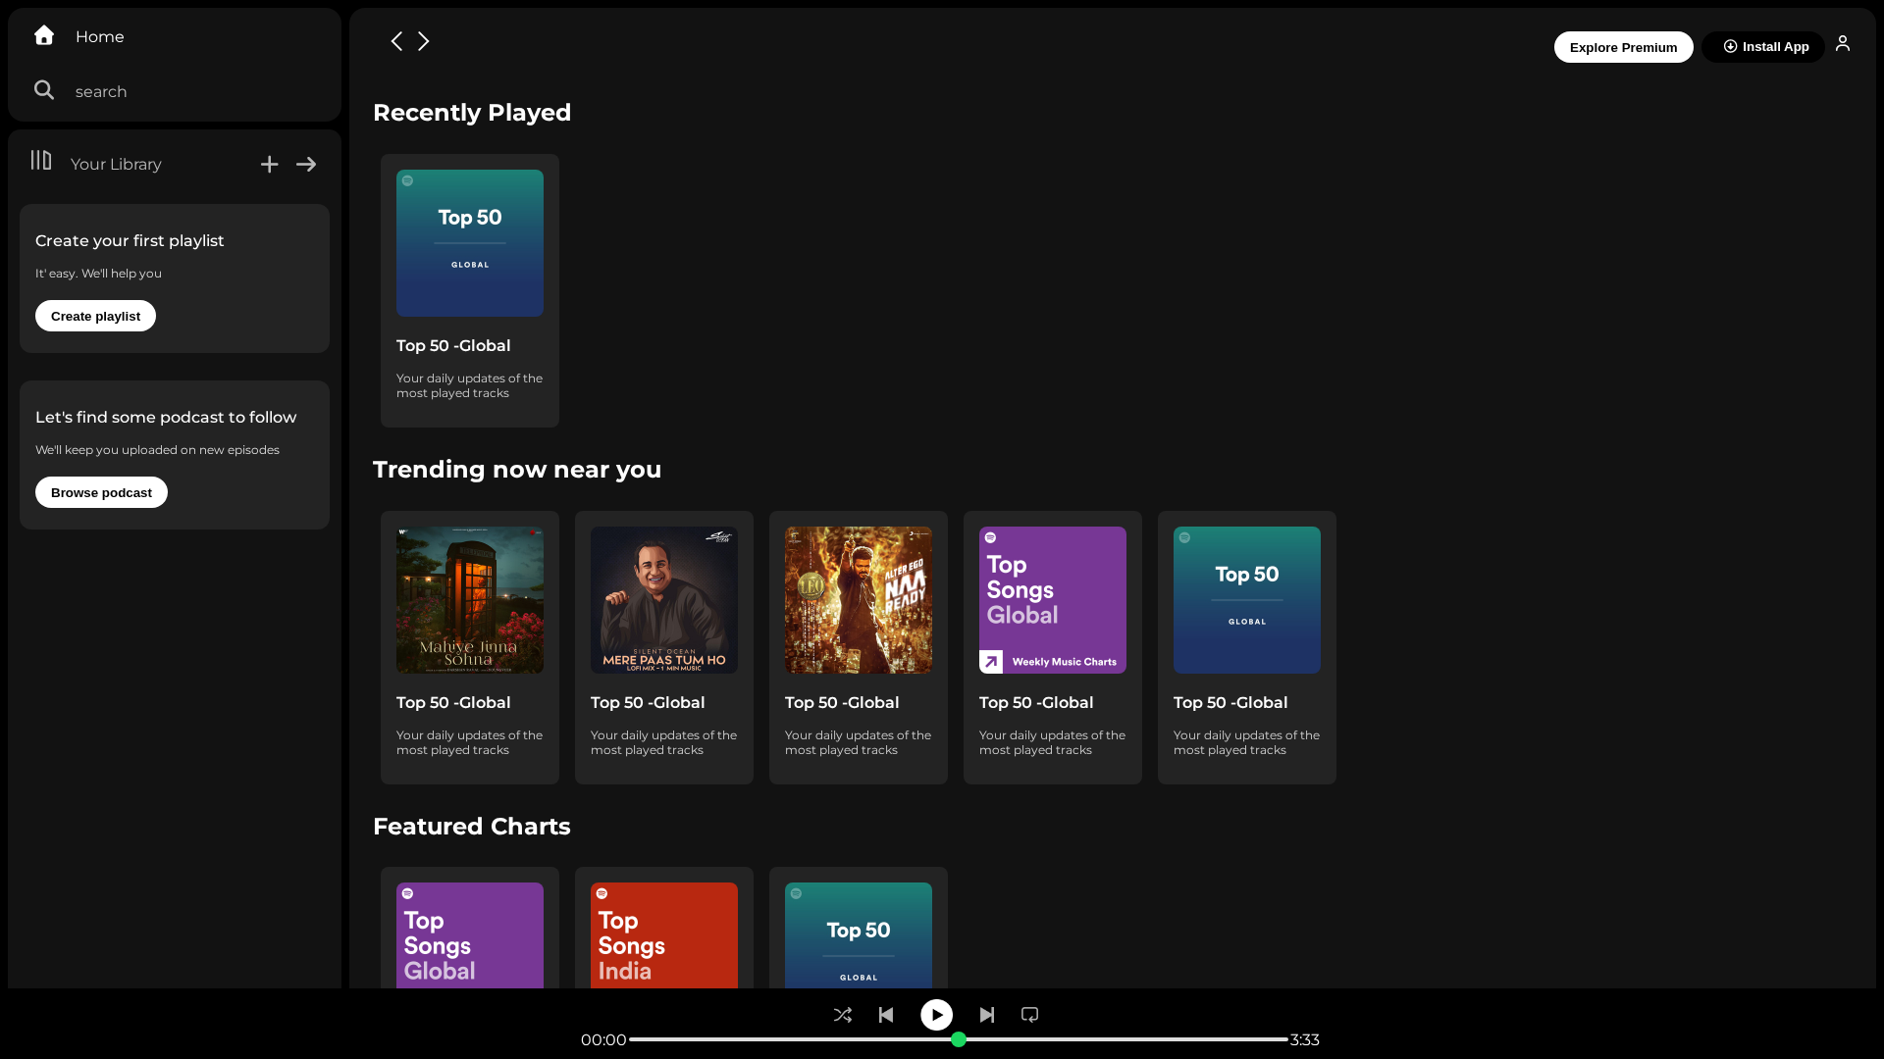1884x1059 pixels.
Task: Click the Top 50 -Global title under Recently Played
Action: pos(453,345)
